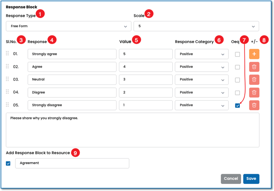This screenshot has height=191, width=274.
Task: Open the Scale dropdown showing 5
Action: (196, 26)
